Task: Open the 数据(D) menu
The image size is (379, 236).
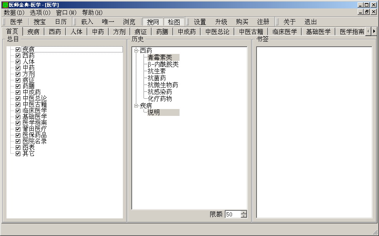Action: pos(14,13)
